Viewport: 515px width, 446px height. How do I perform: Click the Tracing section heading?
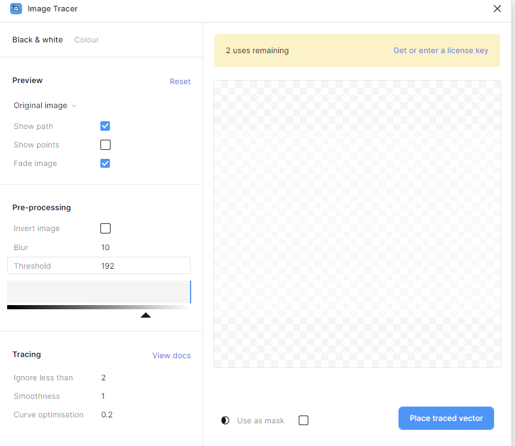click(x=27, y=355)
